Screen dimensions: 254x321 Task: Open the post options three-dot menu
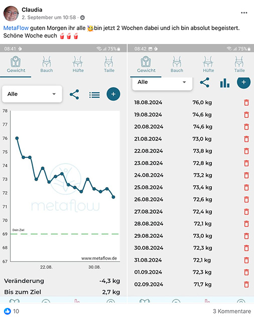point(244,13)
